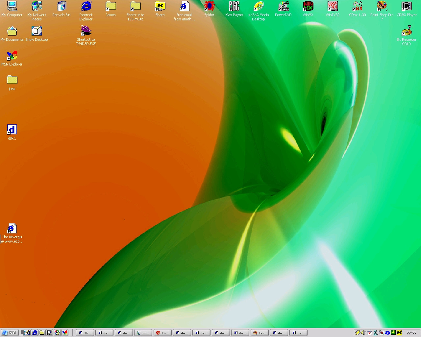Open the Recycle Bin

[61, 9]
